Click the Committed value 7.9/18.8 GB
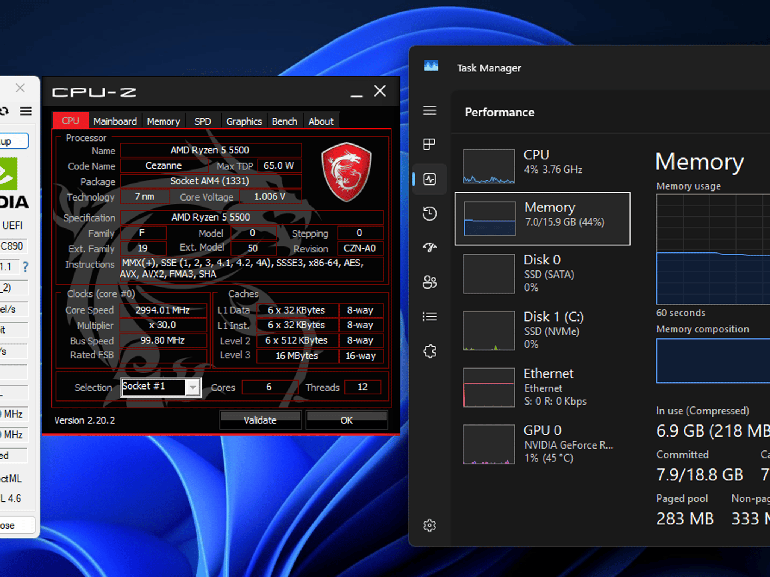 coord(700,475)
